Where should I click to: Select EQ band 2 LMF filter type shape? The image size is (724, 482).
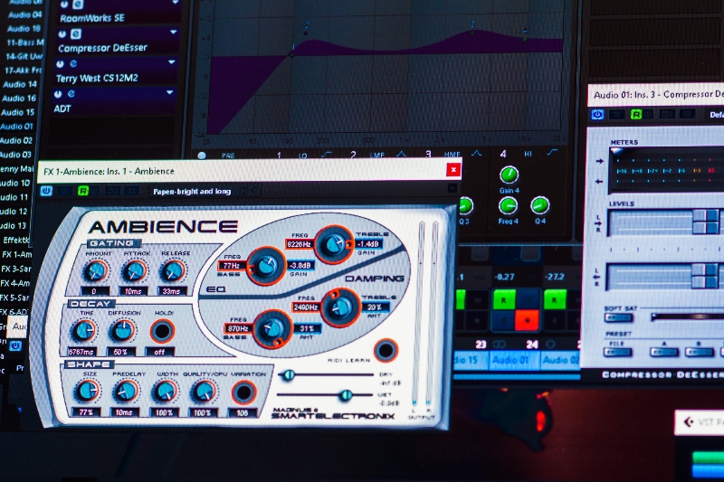pyautogui.click(x=401, y=154)
